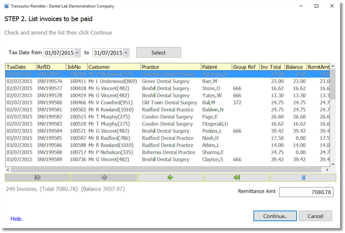Sort by Practice column header
The image size is (345, 233).
point(171,67)
